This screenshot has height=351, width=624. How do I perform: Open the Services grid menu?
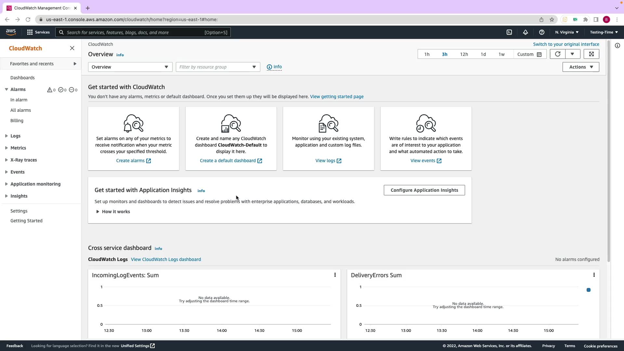point(38,32)
